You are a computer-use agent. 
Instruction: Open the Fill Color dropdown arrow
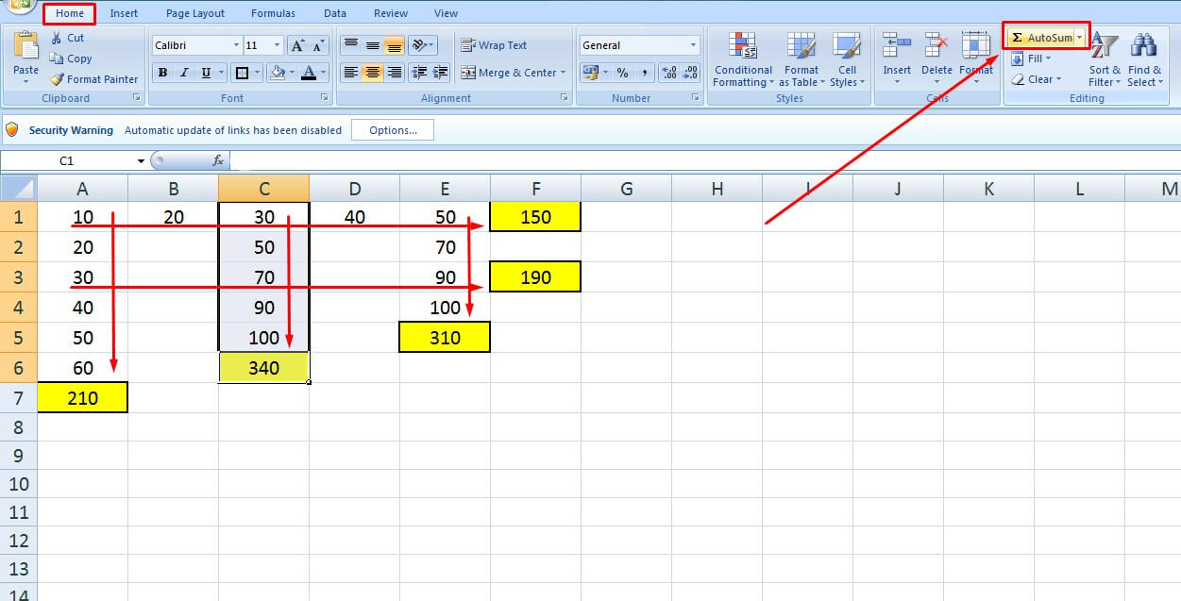[x=290, y=73]
